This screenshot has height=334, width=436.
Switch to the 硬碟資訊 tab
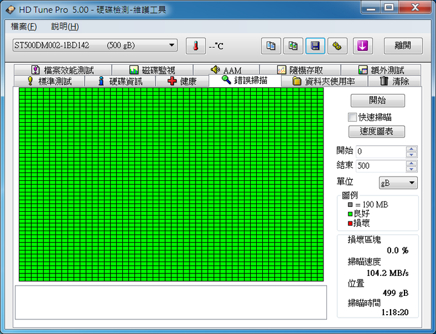click(120, 81)
